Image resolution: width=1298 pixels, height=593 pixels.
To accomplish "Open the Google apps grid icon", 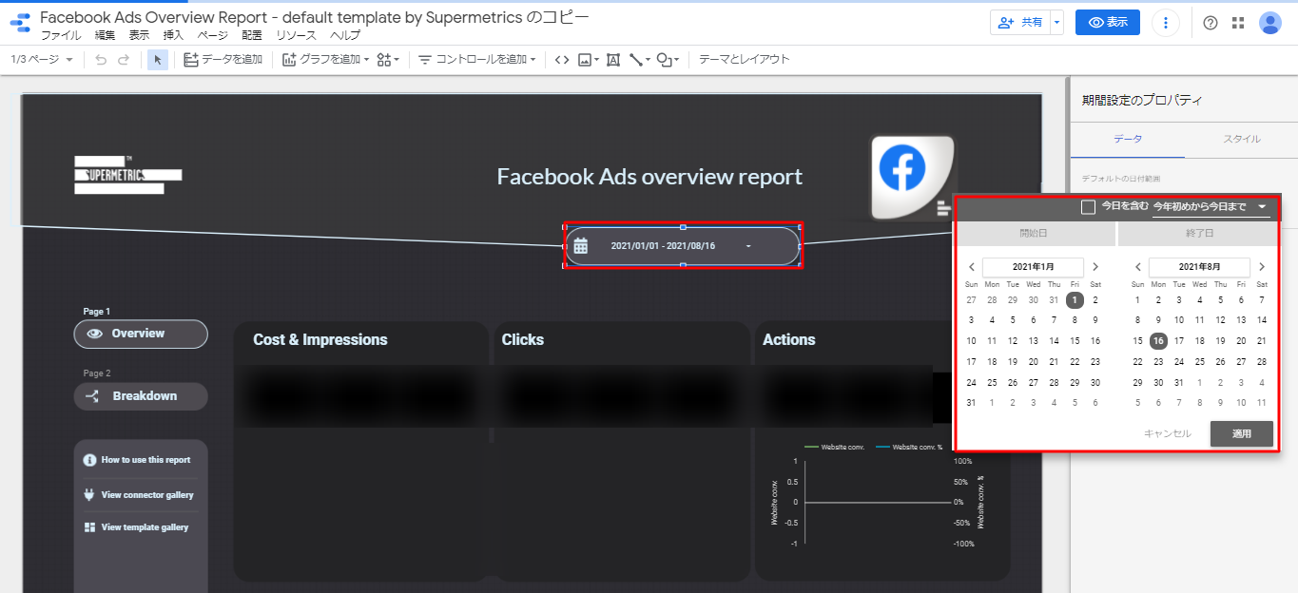I will tap(1238, 23).
